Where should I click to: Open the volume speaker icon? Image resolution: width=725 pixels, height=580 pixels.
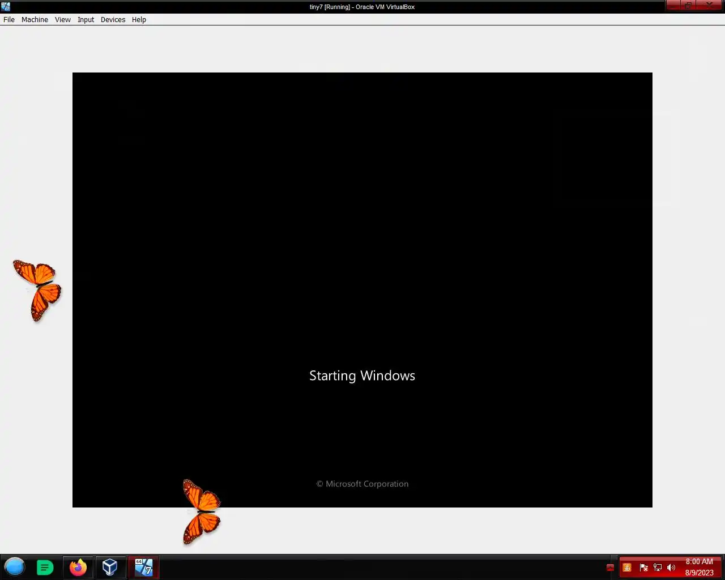[671, 568]
